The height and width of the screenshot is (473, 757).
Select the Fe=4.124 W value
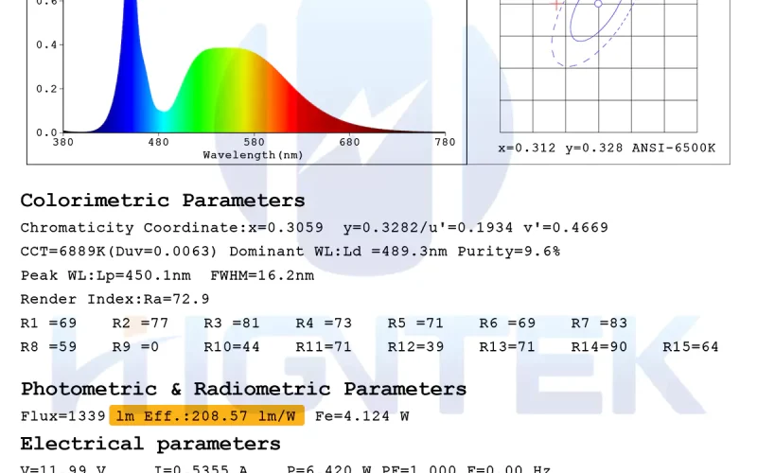tap(362, 416)
